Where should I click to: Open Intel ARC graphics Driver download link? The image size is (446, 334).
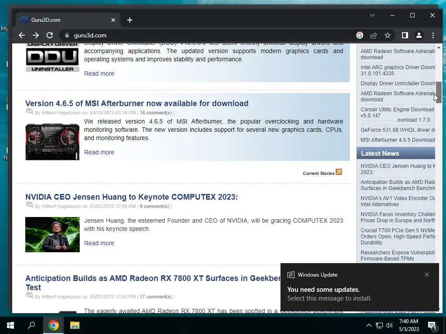[x=398, y=70]
